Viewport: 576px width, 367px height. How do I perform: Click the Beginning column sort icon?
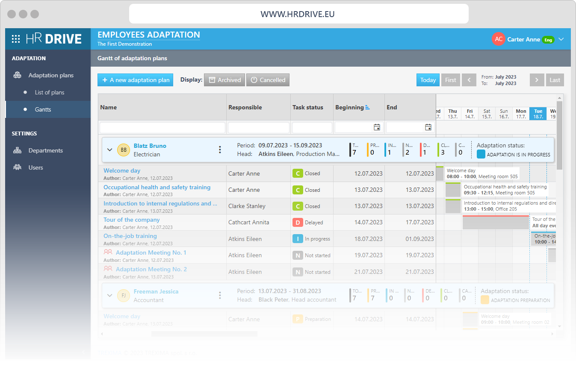pyautogui.click(x=367, y=108)
